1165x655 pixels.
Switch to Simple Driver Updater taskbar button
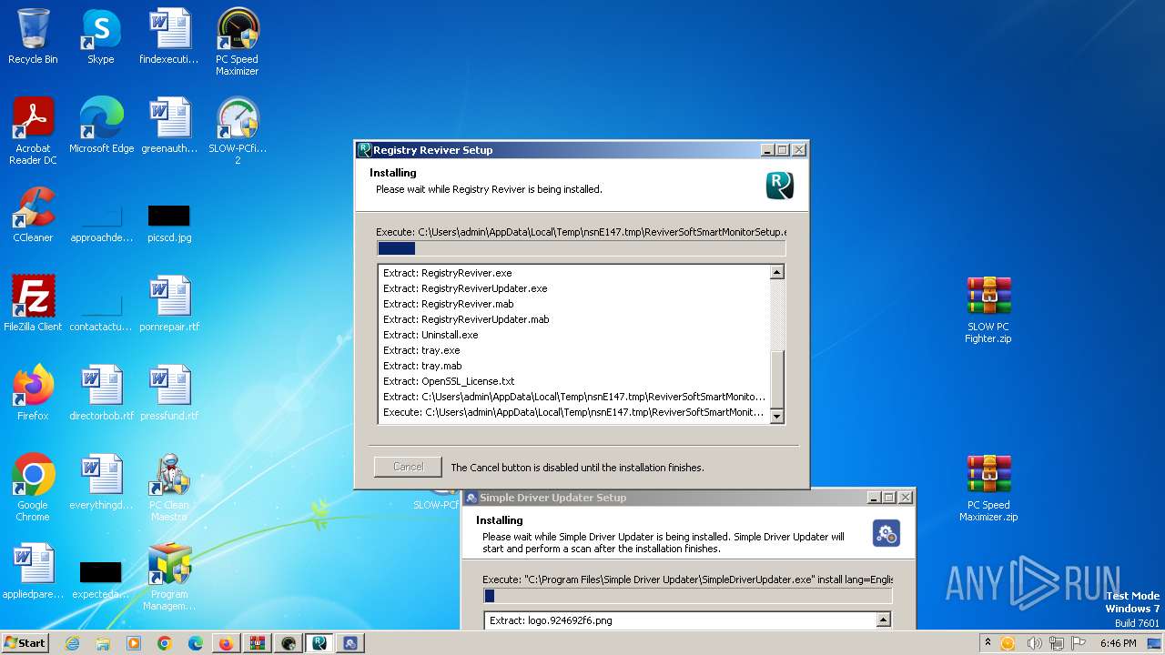[349, 643]
